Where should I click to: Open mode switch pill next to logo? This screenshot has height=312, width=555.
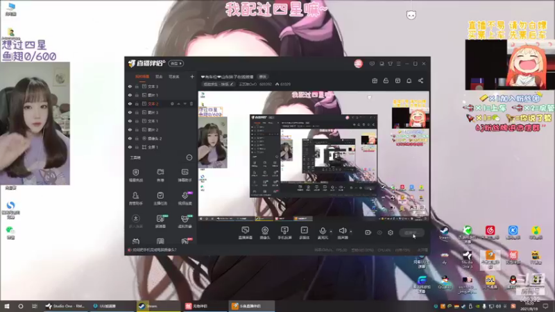click(176, 64)
